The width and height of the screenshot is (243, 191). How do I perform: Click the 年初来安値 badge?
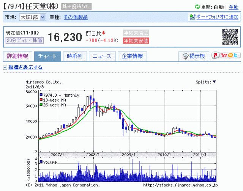(136, 41)
